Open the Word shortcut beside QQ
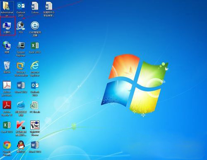207x160 pixels. click(x=35, y=145)
